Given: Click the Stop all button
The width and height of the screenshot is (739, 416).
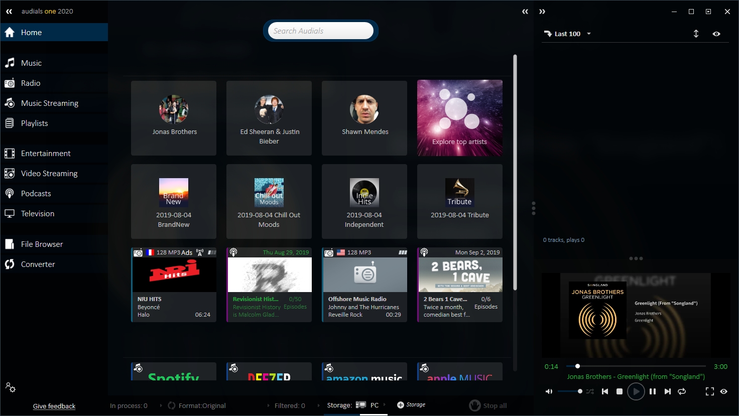Looking at the screenshot, I should (488, 405).
